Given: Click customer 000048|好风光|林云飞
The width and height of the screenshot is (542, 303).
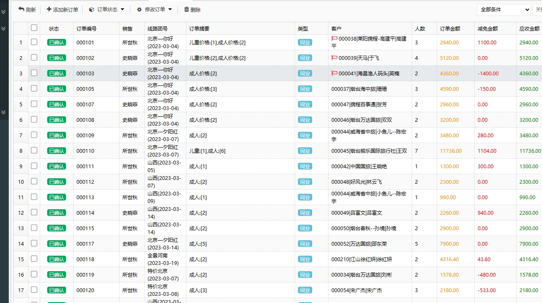Looking at the screenshot, I should click(356, 182).
